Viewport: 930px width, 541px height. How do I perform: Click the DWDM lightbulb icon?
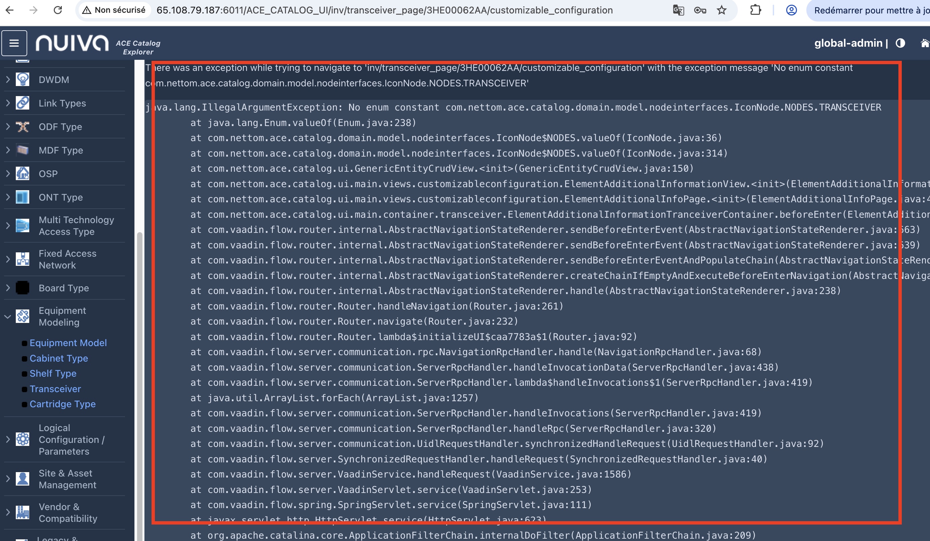(23, 79)
